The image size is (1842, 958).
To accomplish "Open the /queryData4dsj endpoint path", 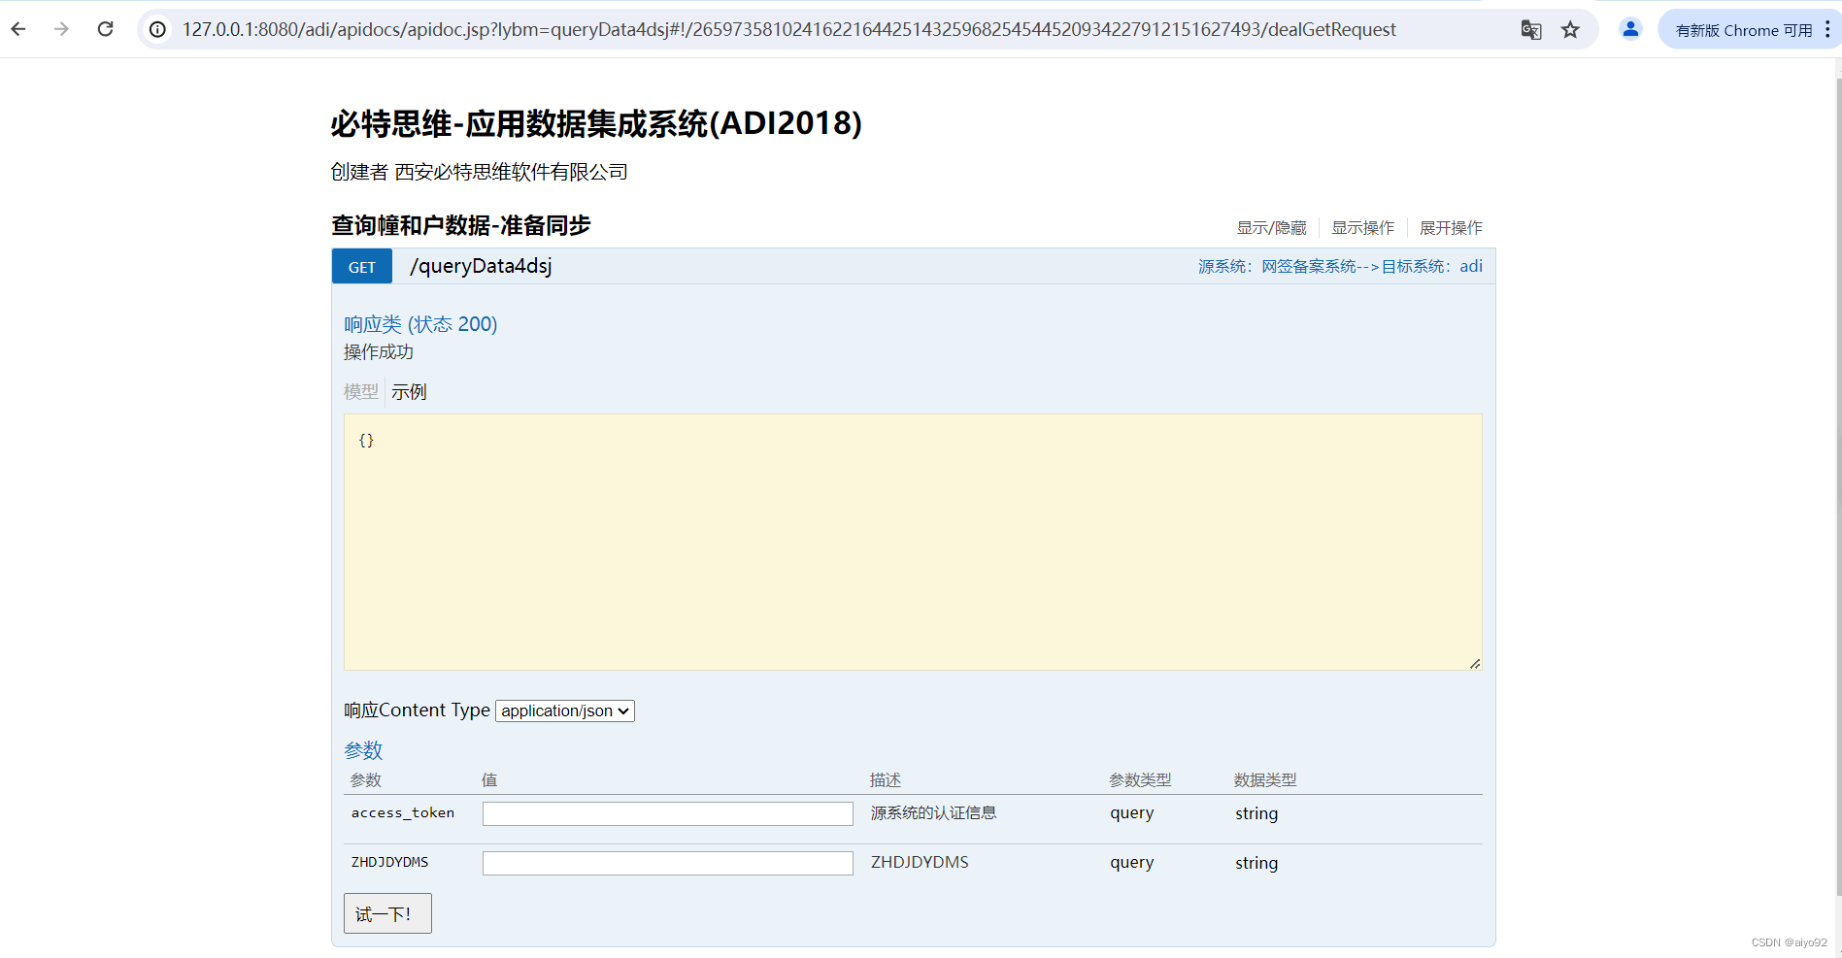I will 481,267.
